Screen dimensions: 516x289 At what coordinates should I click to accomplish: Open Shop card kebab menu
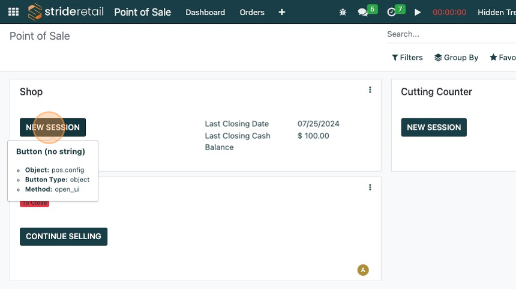(x=370, y=90)
